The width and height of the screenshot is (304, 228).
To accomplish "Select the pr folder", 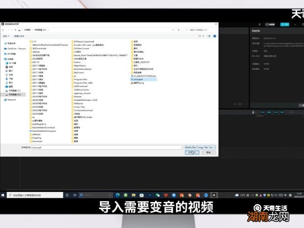I will tap(74, 76).
